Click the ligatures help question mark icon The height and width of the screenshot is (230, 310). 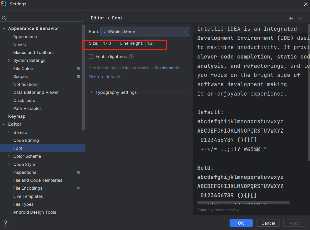point(131,56)
